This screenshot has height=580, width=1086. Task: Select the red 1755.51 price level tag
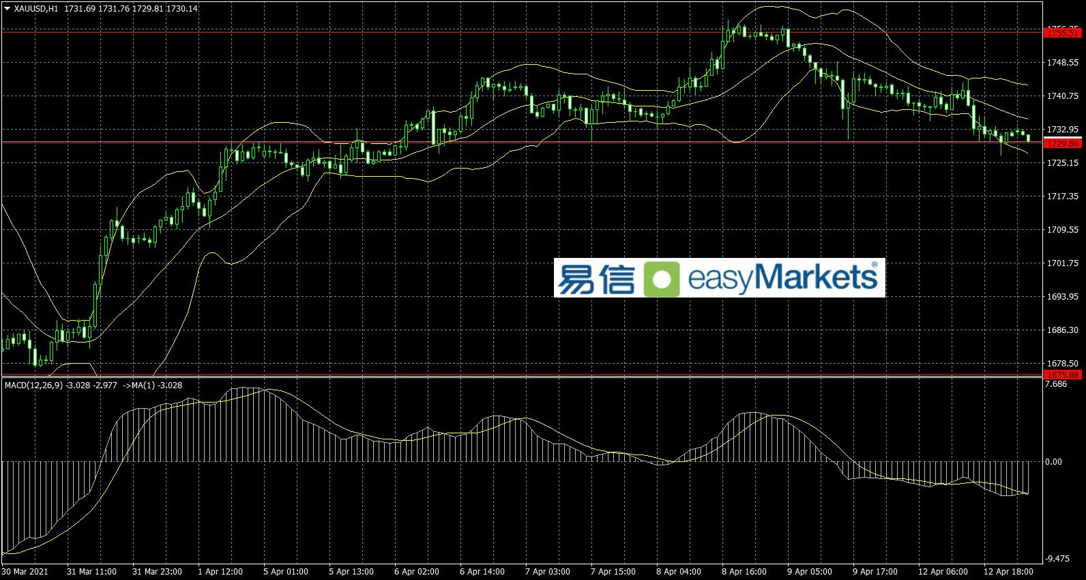point(1062,33)
